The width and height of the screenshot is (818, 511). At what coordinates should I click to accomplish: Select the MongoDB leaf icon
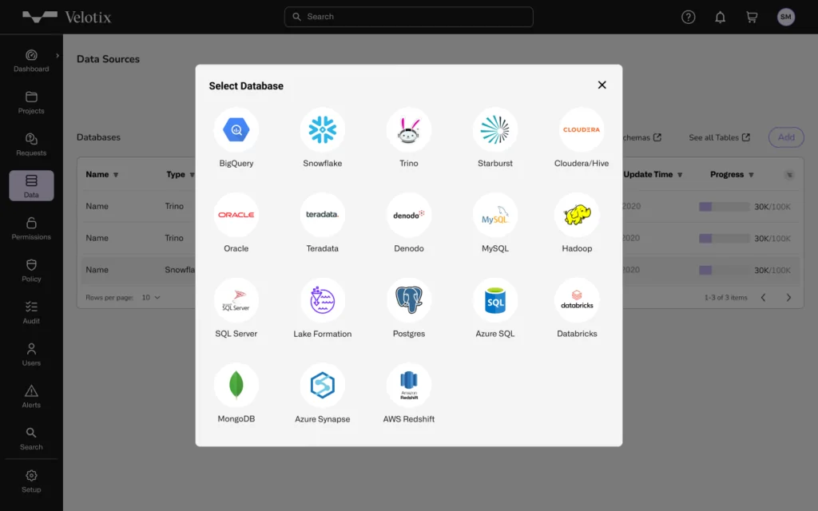(236, 386)
